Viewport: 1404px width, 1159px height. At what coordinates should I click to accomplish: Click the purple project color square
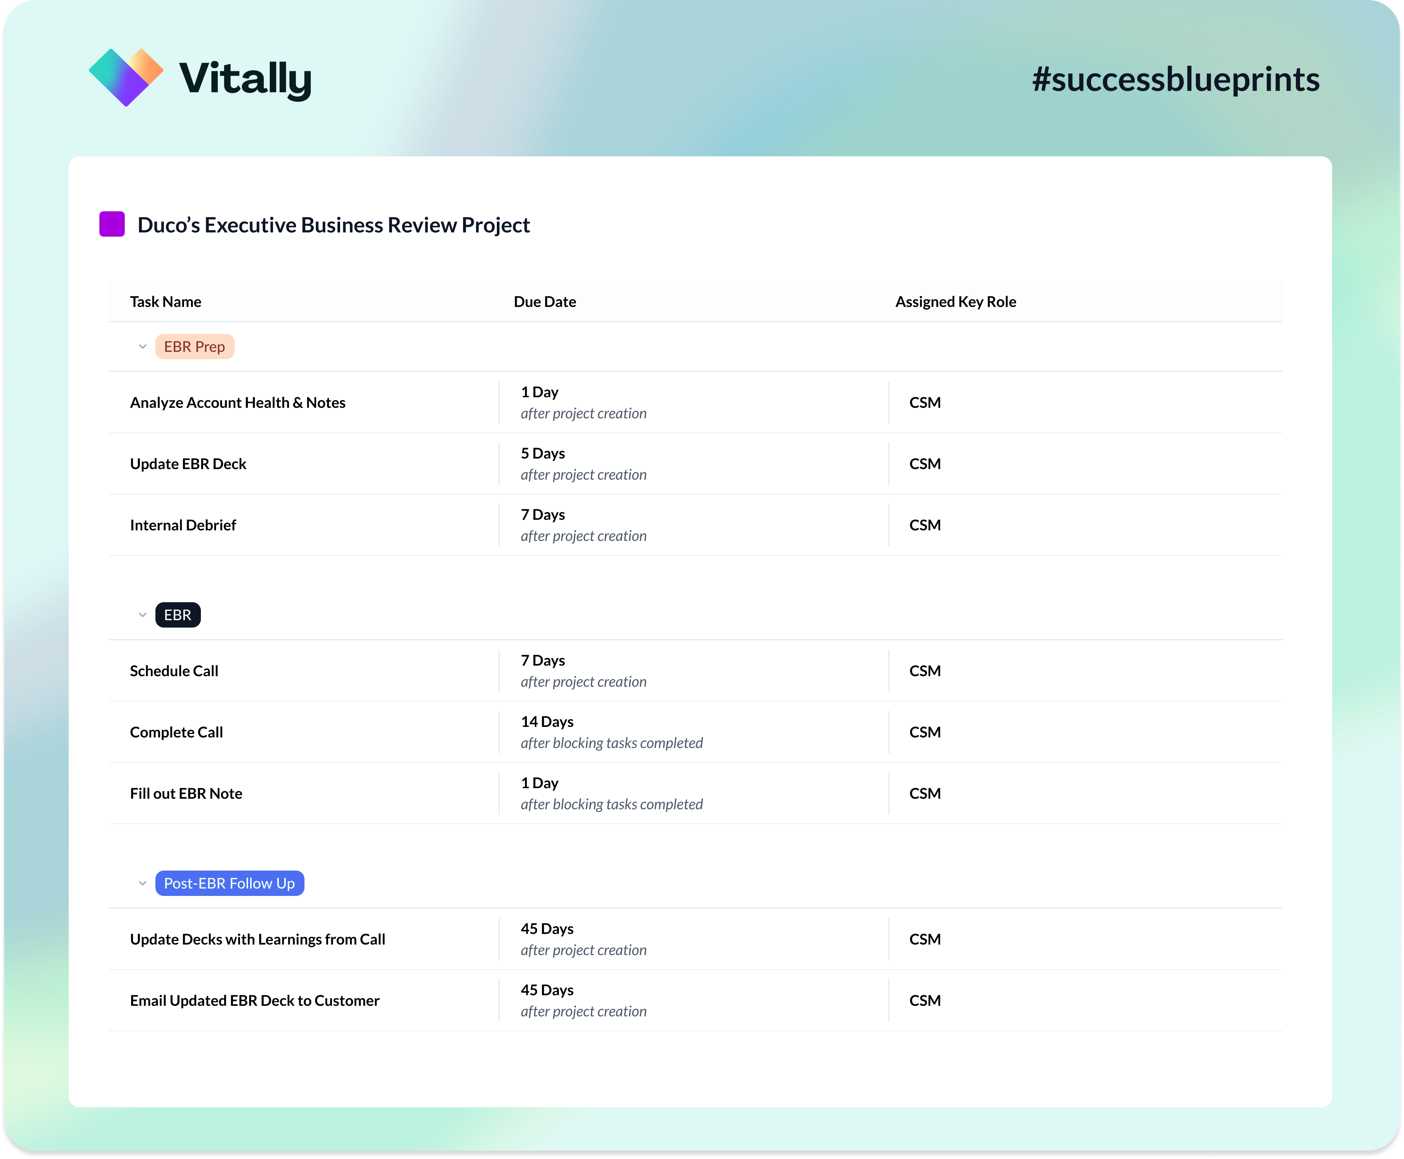[x=112, y=224]
